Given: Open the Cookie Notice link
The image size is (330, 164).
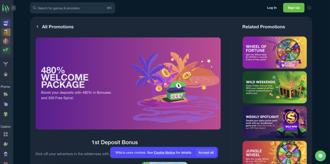Looking at the screenshot, I should (x=164, y=152).
